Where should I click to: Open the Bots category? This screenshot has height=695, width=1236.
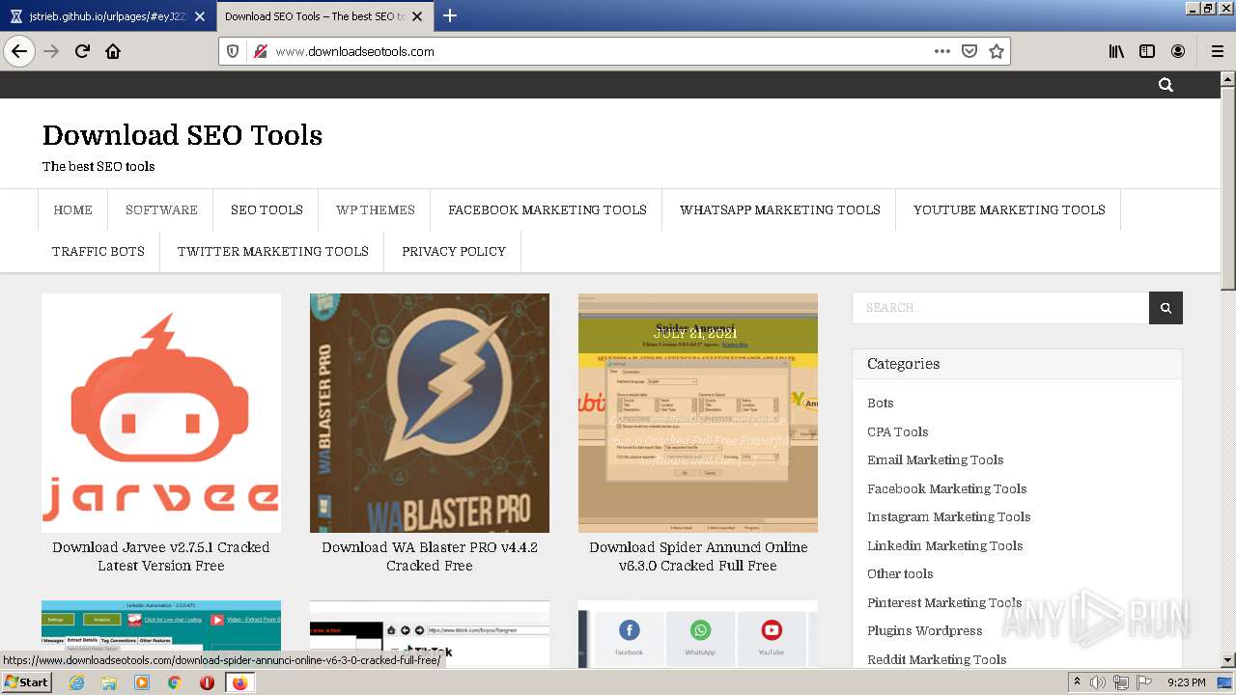(x=880, y=403)
